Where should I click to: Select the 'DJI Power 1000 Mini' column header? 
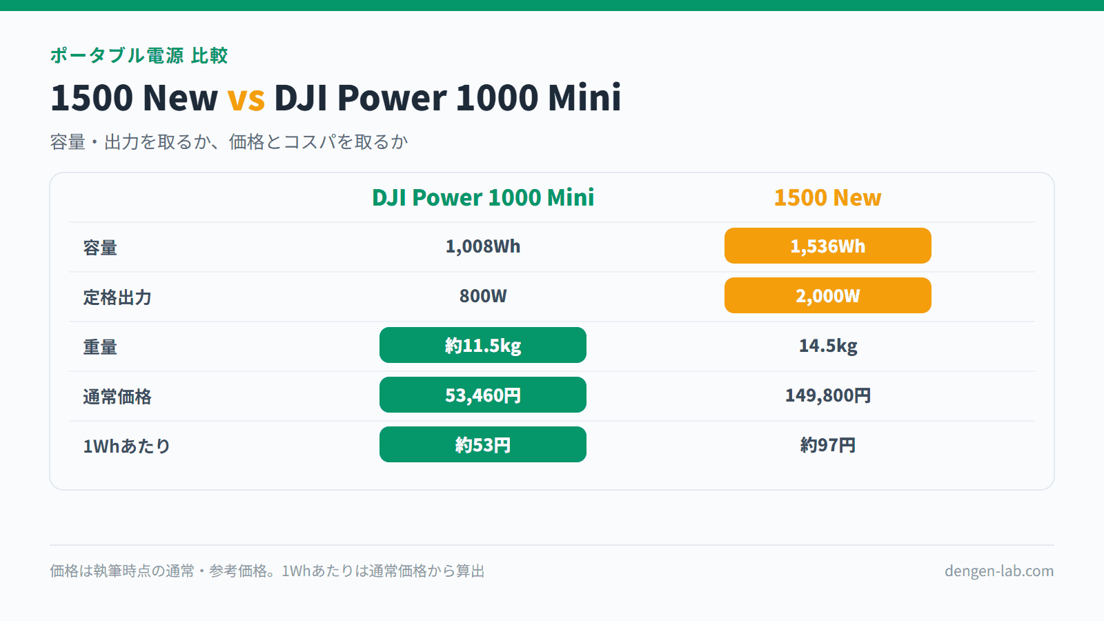point(483,198)
